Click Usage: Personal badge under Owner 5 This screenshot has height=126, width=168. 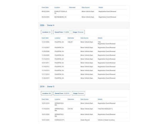click(78, 93)
